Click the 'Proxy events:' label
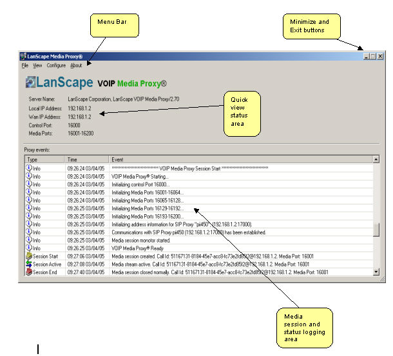Viewport: 393px width, 356px height. coord(37,150)
